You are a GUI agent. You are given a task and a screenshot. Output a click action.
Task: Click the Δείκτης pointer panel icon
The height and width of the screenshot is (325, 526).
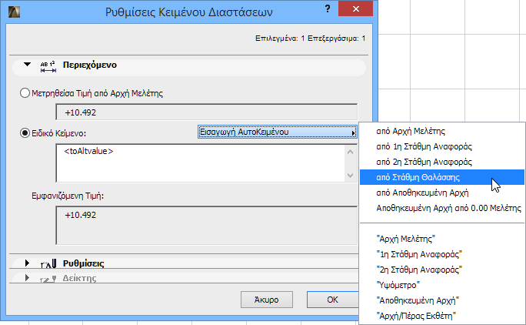tap(48, 279)
